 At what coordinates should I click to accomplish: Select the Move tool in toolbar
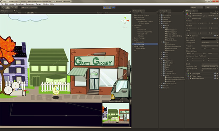click(x=8, y=8)
